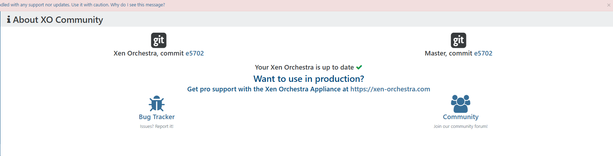The image size is (613, 156).
Task: Dismiss the warning banner with the X
Action: point(609,5)
